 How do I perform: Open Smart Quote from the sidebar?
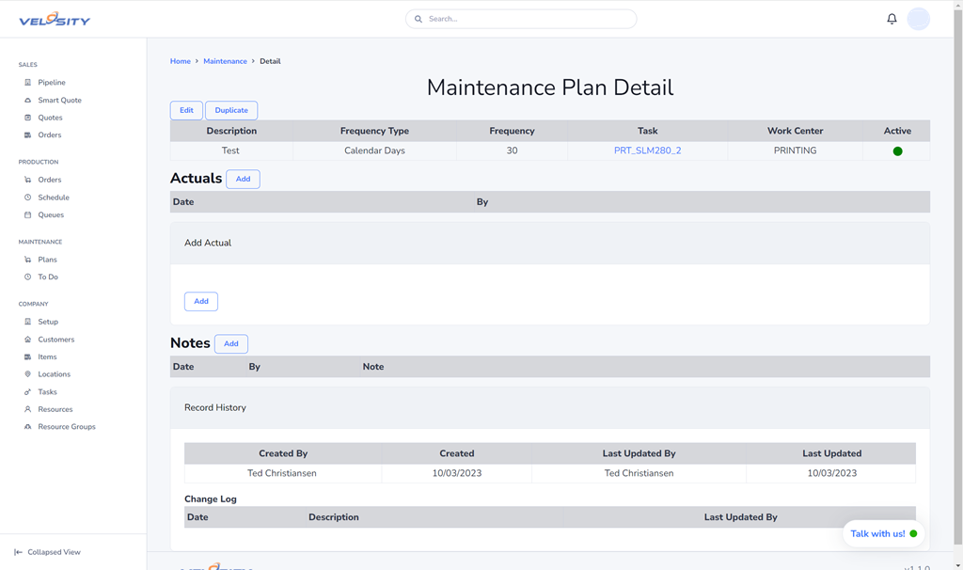click(x=59, y=100)
